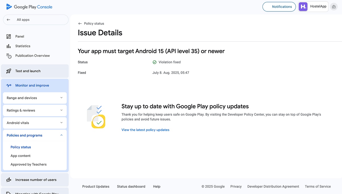
Task: Click the View the latest policy updates link
Action: click(145, 130)
